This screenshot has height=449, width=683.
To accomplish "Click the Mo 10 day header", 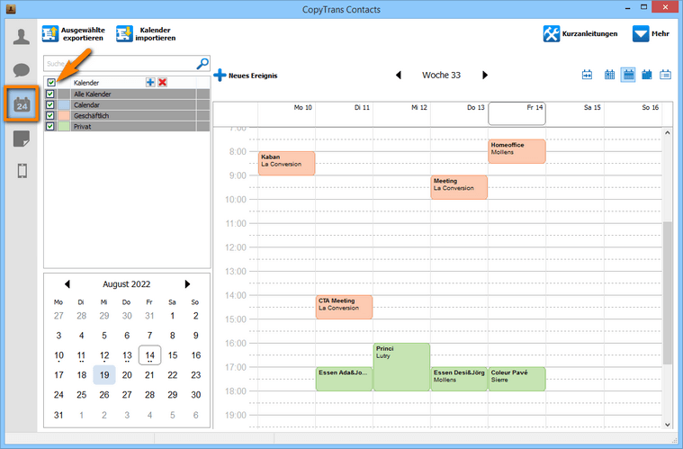I will click(x=287, y=113).
